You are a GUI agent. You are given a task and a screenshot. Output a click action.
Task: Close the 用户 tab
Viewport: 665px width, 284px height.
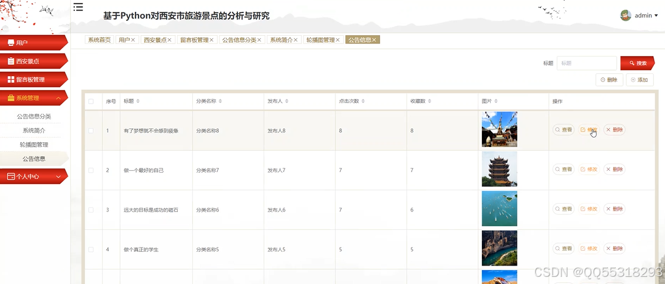pos(133,39)
